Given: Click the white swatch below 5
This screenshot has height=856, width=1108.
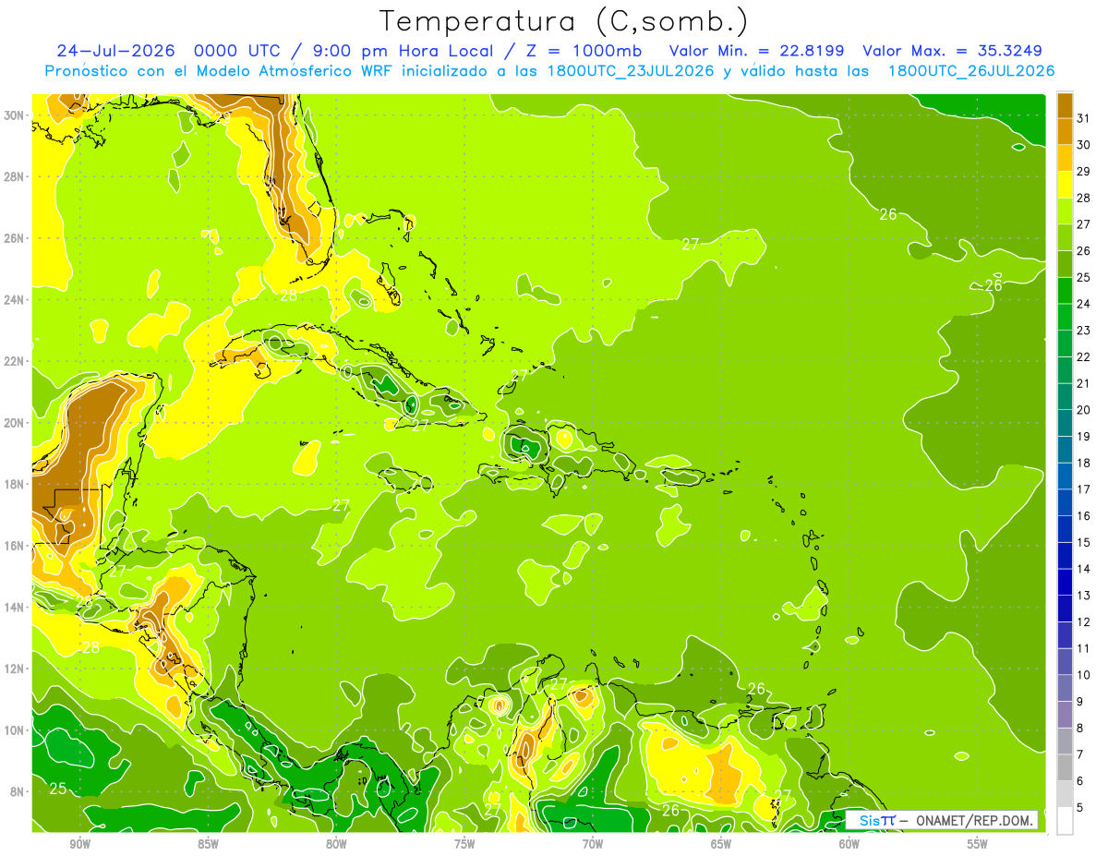Looking at the screenshot, I should tap(1065, 821).
